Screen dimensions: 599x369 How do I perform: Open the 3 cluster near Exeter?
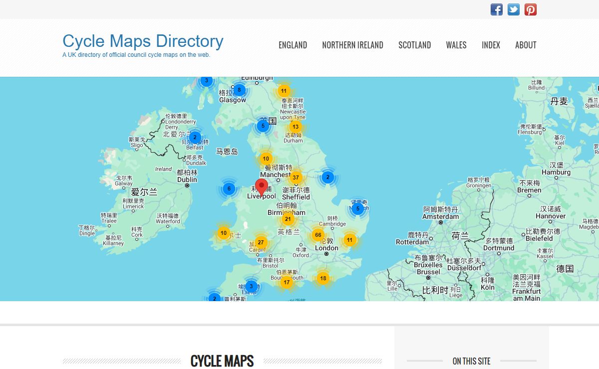[x=251, y=286]
